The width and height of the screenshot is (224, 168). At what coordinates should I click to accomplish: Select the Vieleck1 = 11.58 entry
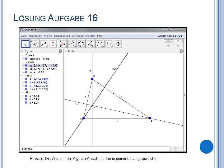39,59
